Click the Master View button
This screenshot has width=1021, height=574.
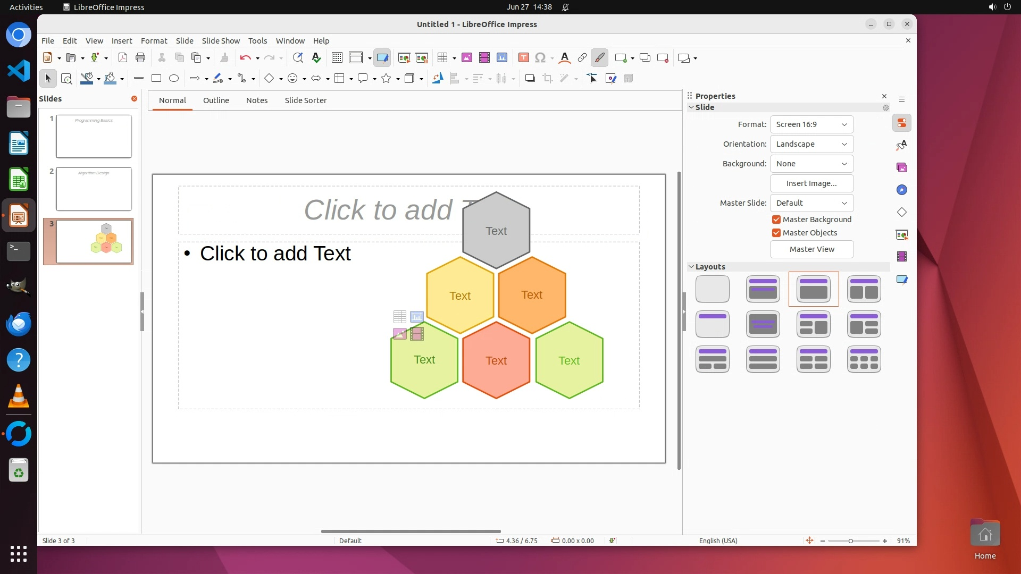(x=811, y=249)
